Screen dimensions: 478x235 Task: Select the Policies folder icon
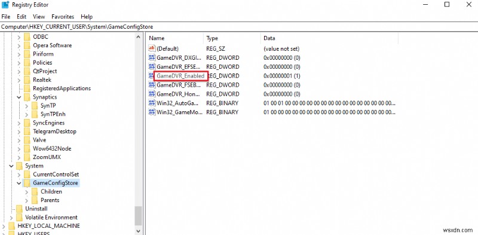[x=27, y=62]
